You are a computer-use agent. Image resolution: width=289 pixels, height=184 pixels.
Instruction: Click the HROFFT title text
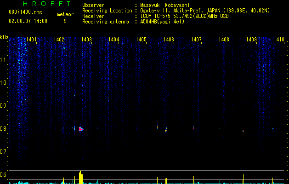(47, 4)
